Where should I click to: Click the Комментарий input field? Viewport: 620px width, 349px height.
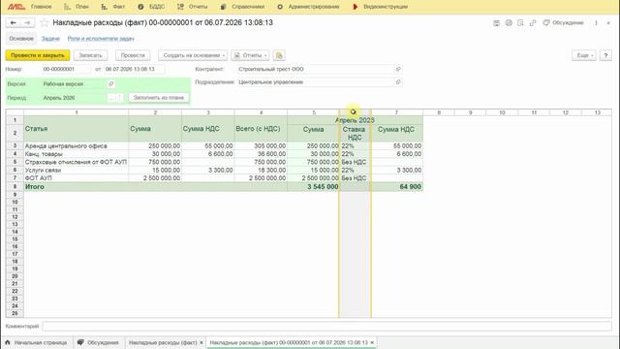[327, 327]
